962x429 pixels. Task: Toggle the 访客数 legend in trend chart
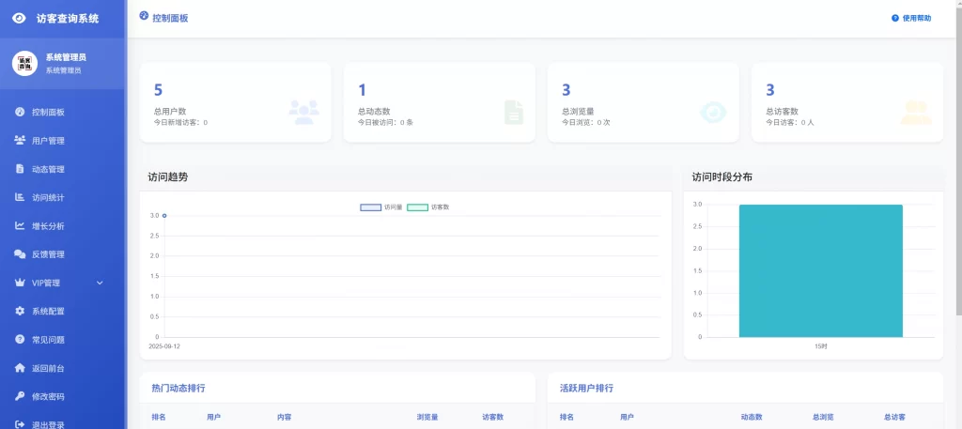(x=428, y=207)
